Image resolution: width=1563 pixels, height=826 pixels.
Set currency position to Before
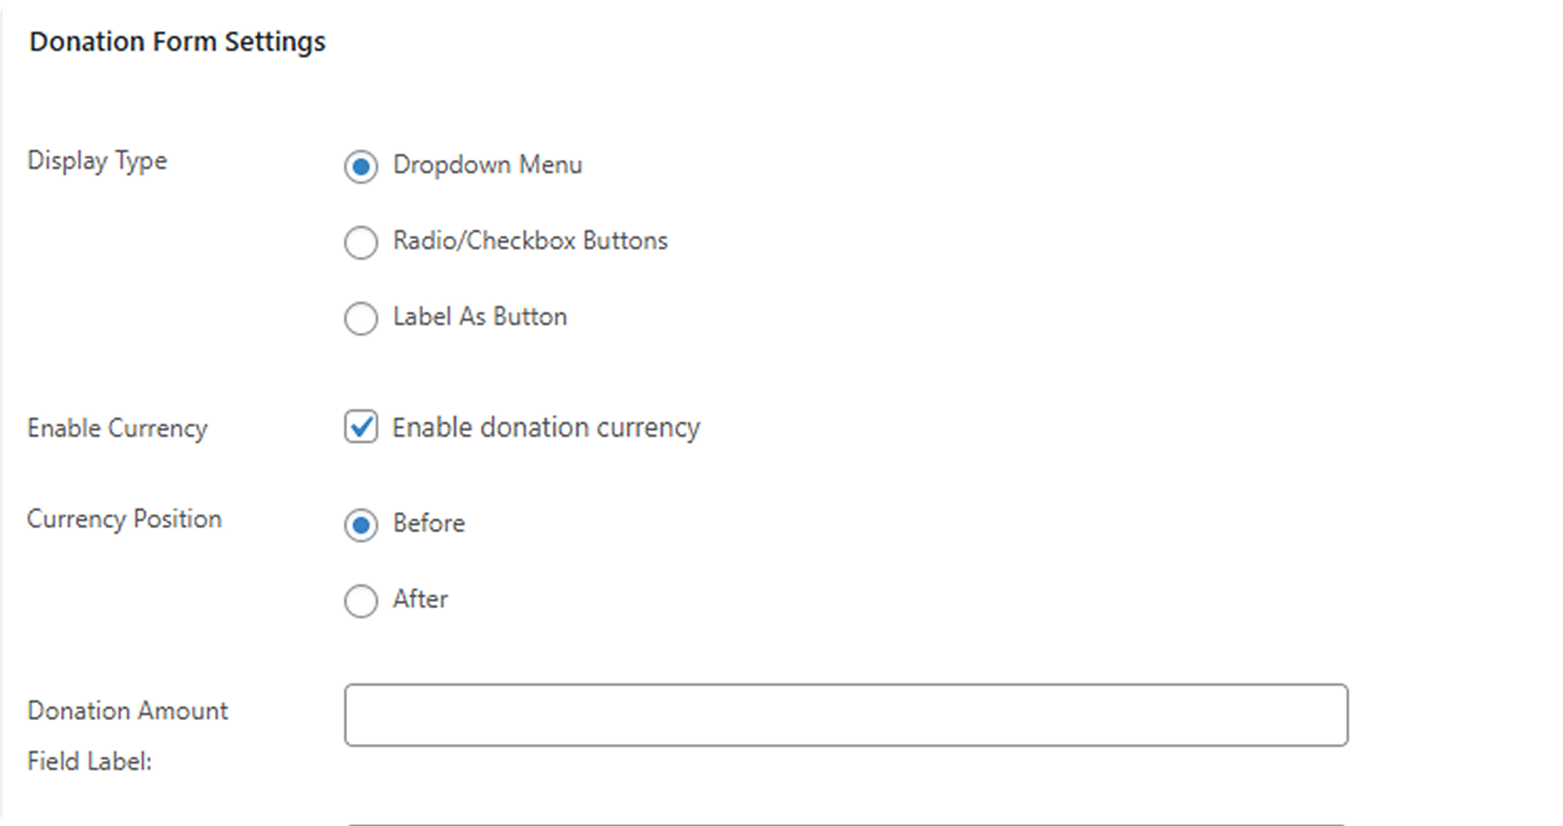[361, 525]
